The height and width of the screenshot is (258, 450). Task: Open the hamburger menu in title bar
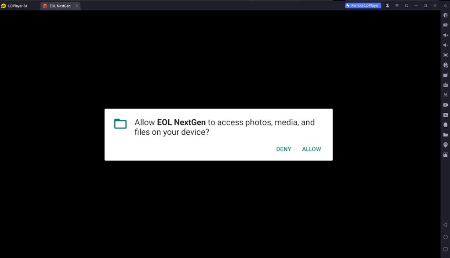(x=397, y=5)
